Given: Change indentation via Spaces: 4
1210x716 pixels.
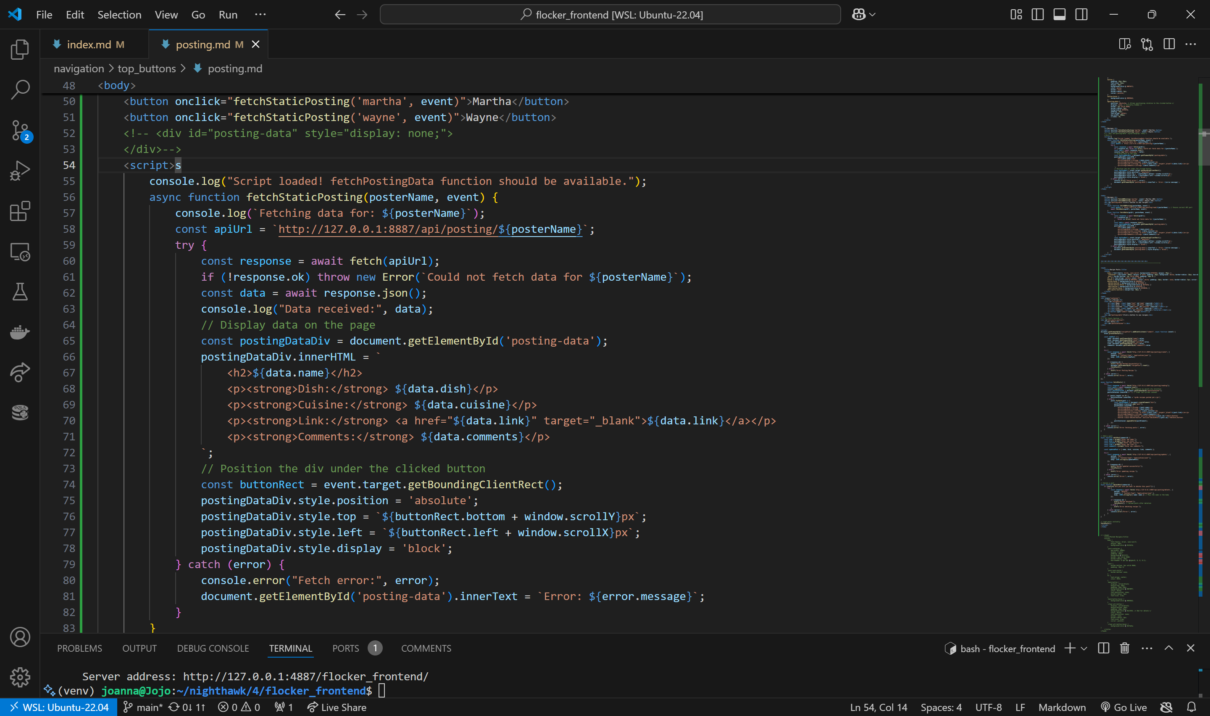Looking at the screenshot, I should (941, 707).
